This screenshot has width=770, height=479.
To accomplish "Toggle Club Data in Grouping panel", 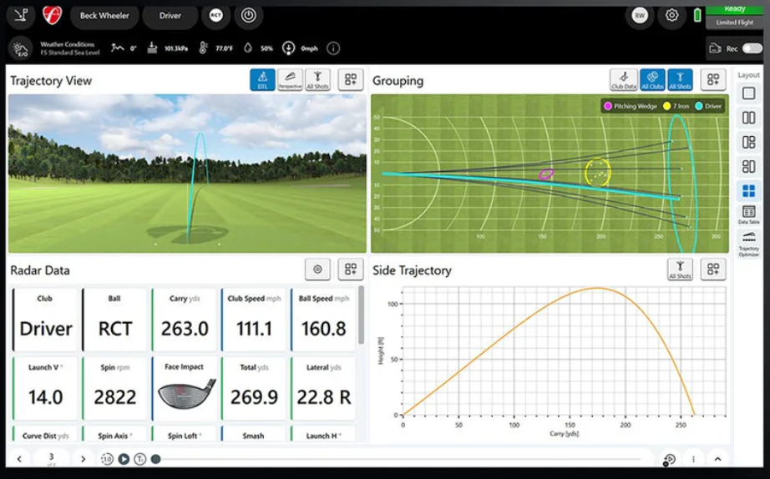I will (x=624, y=79).
